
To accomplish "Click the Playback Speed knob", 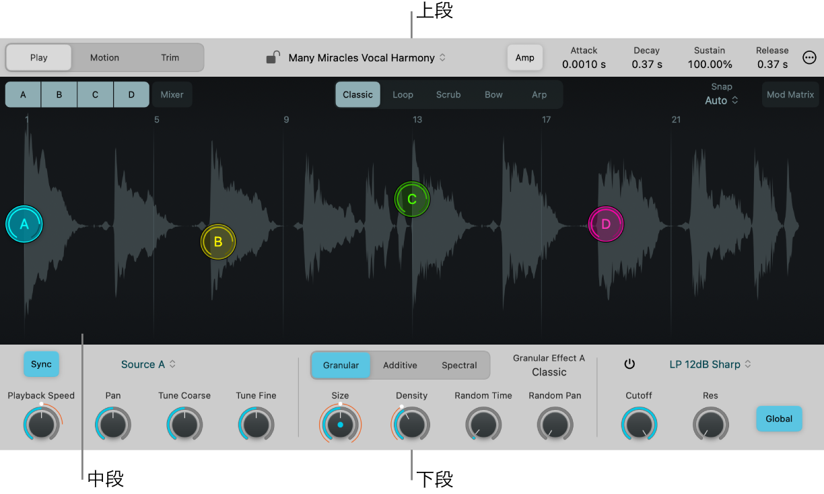I will click(42, 425).
